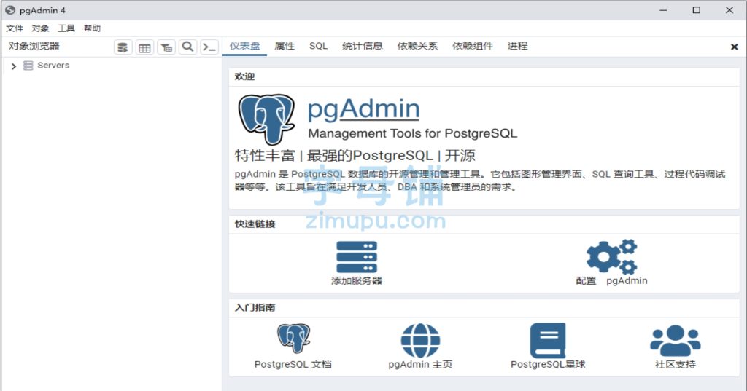
Task: Click the pgAdmin 主页 globe icon
Action: coord(420,340)
